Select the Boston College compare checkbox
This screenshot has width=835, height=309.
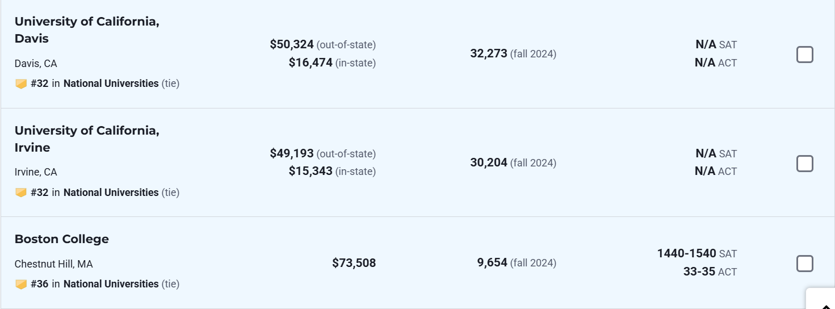[804, 264]
